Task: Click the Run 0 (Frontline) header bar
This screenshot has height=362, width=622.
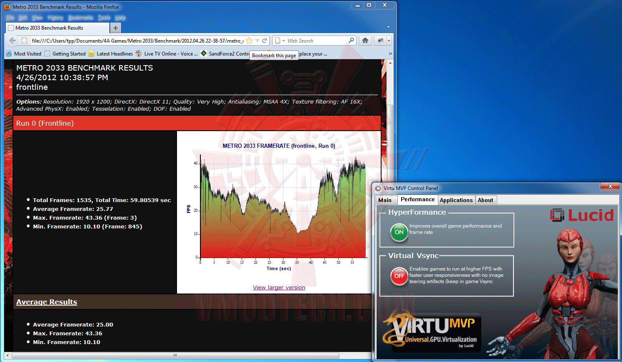Action: (x=197, y=123)
